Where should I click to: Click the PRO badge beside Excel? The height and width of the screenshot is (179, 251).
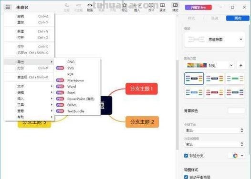click(60, 93)
